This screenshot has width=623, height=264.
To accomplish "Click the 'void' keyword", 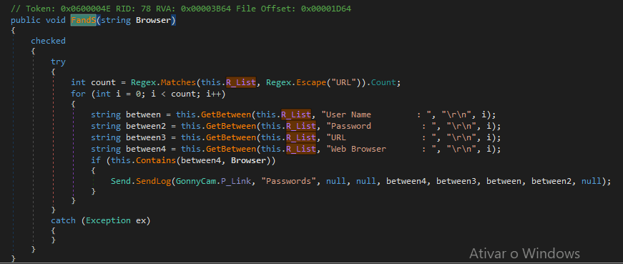I will pos(56,20).
